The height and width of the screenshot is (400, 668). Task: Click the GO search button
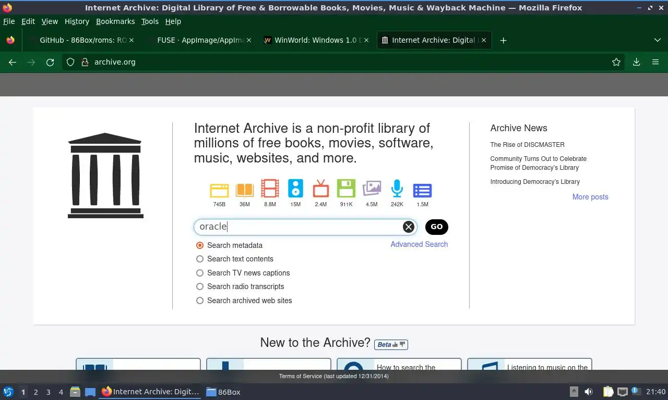437,227
